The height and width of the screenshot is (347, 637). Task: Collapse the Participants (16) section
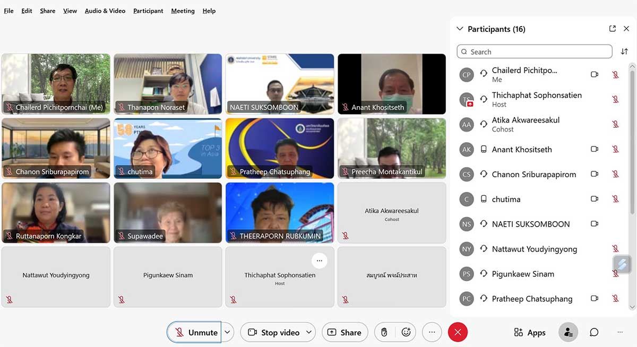[x=460, y=29]
